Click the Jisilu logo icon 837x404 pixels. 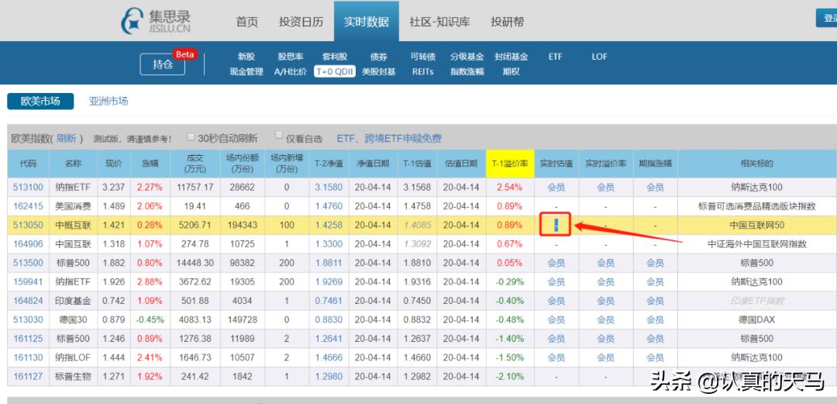pos(132,22)
